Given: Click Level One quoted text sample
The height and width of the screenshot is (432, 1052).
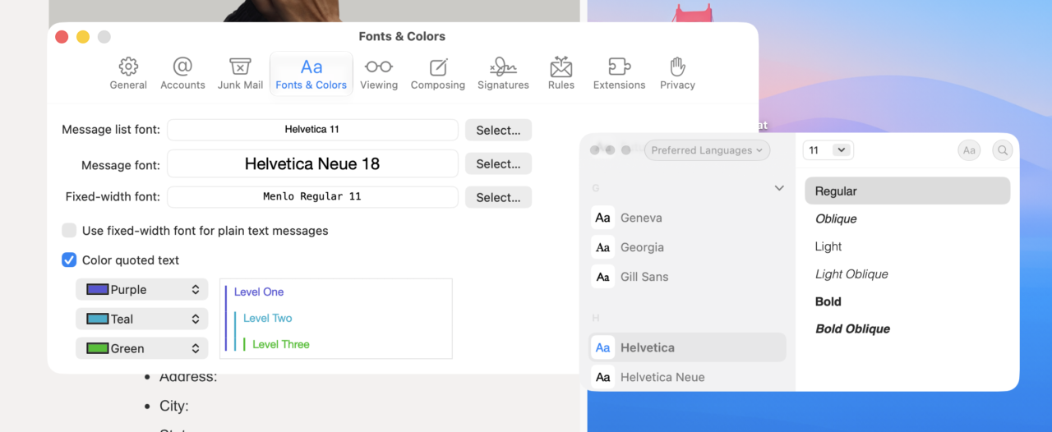Looking at the screenshot, I should (x=259, y=292).
